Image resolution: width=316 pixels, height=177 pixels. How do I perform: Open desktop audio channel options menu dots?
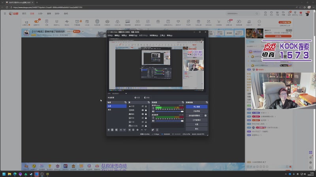[x=153, y=118]
